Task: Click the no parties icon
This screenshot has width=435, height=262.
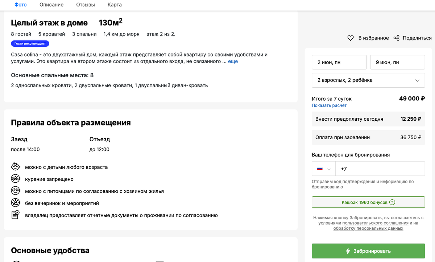Action: 15,203
